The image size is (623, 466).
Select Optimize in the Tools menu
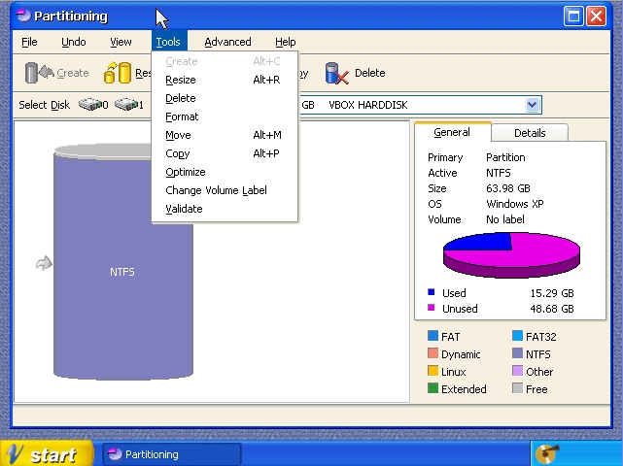click(186, 172)
